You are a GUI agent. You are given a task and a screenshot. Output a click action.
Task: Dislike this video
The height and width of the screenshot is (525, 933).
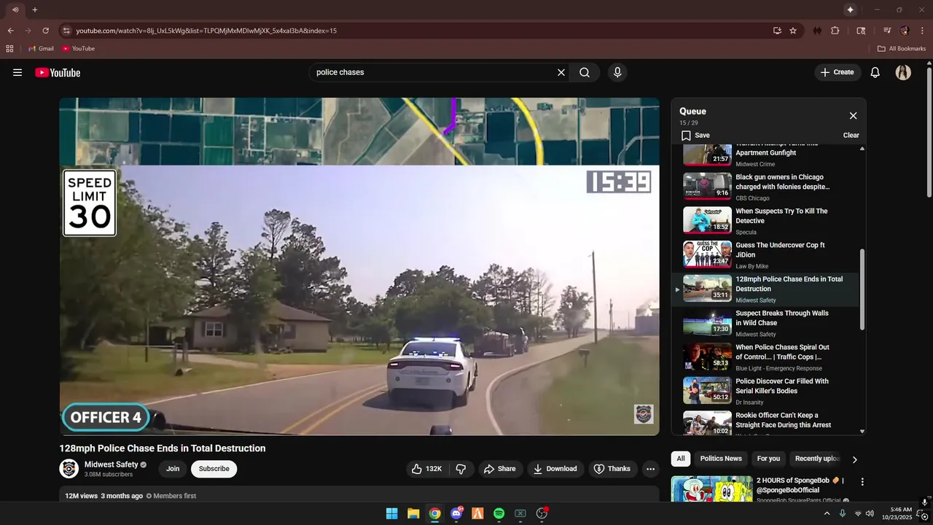[461, 469]
